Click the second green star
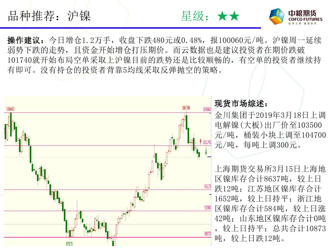This screenshot has height=248, width=331. (x=234, y=17)
